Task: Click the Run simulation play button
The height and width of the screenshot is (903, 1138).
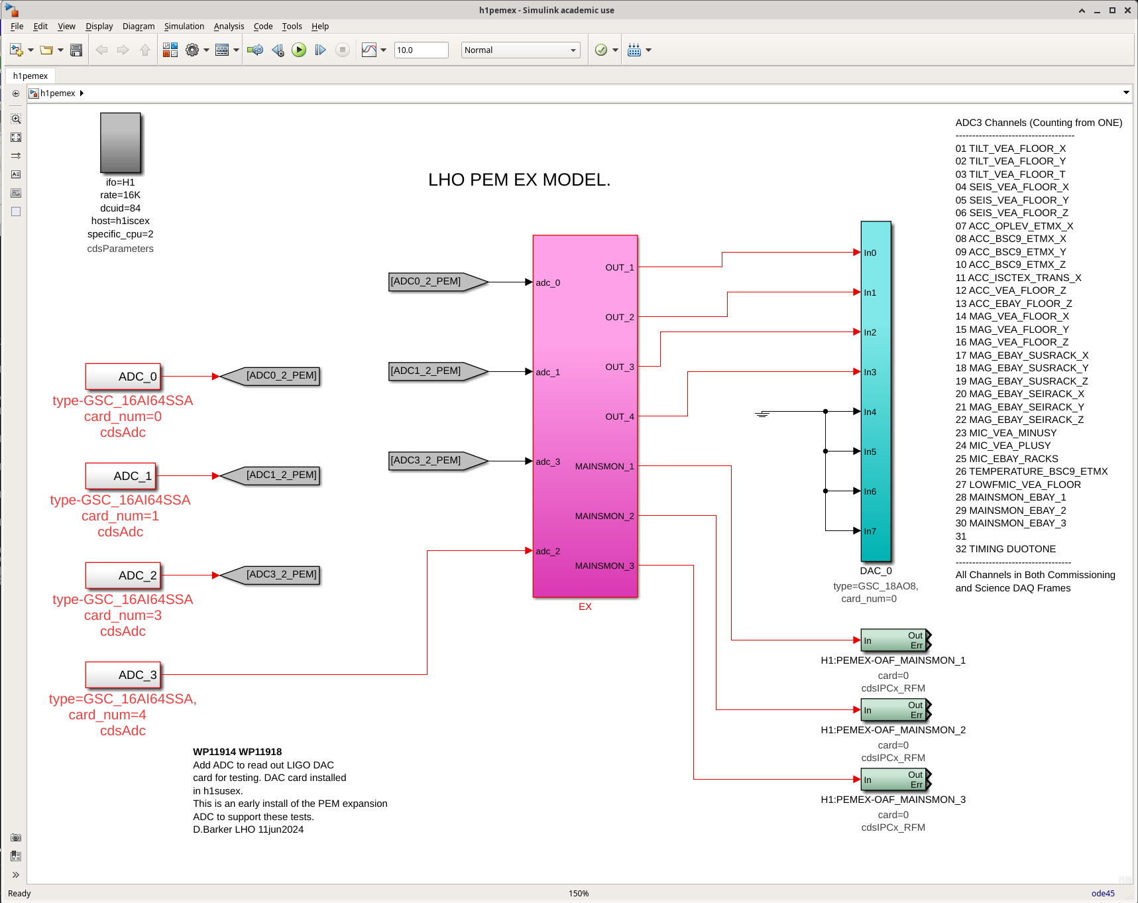Action: pos(299,50)
